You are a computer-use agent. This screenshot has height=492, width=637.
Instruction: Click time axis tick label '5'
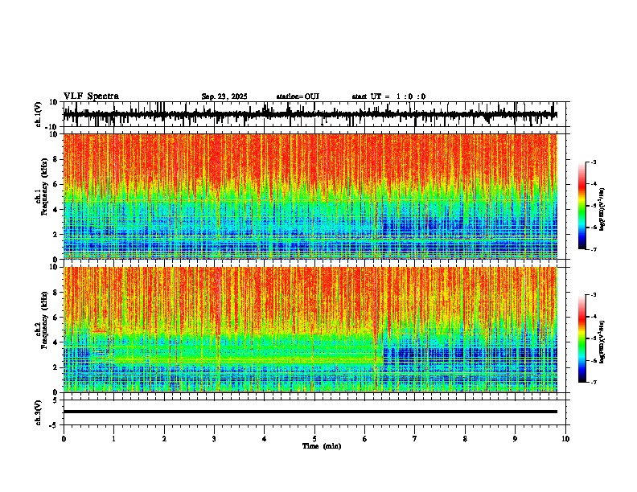tap(314, 439)
